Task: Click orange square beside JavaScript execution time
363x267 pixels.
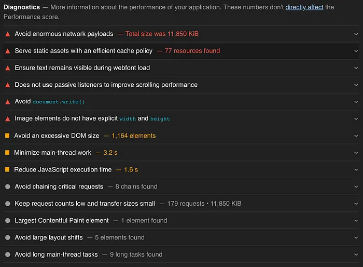Action: (7, 170)
